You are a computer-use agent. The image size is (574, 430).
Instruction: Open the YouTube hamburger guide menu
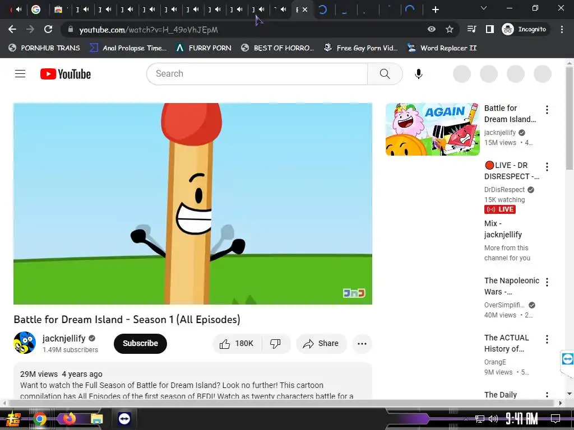coord(20,74)
